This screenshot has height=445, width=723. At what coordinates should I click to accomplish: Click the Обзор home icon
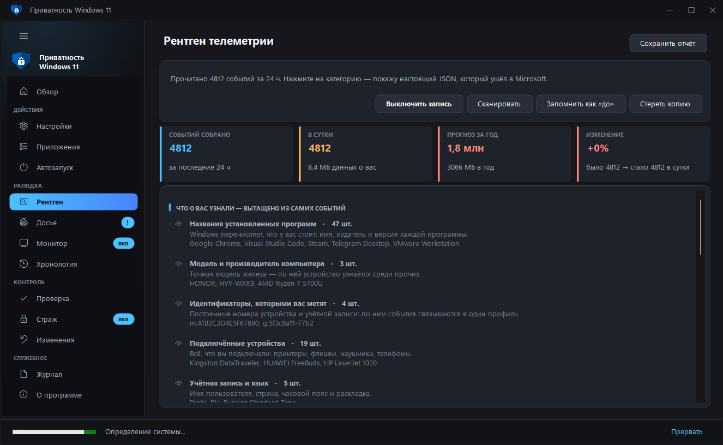tap(23, 92)
